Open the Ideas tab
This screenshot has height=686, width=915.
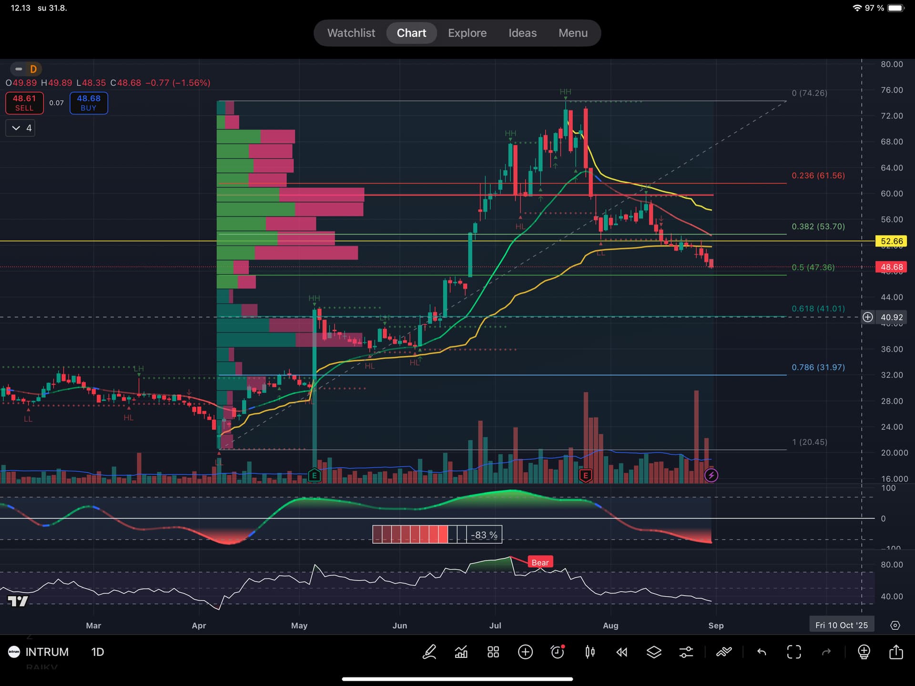pos(522,33)
